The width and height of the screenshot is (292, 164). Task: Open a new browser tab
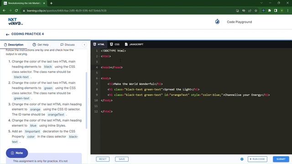click(x=51, y=3)
